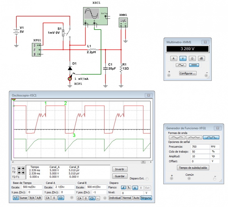
Task: Switch multimeter to DC signal mode
Action: pyautogui.click(x=194, y=65)
